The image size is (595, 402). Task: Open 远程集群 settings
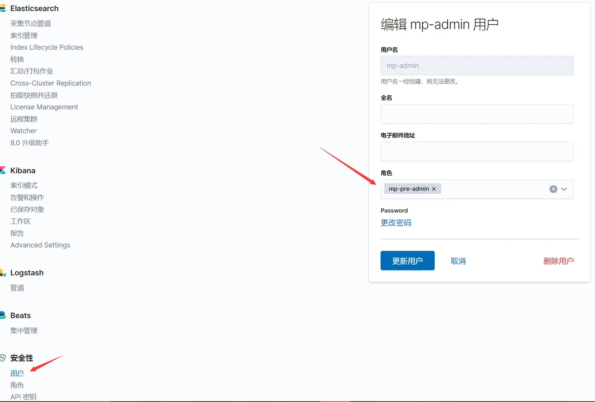(x=24, y=119)
